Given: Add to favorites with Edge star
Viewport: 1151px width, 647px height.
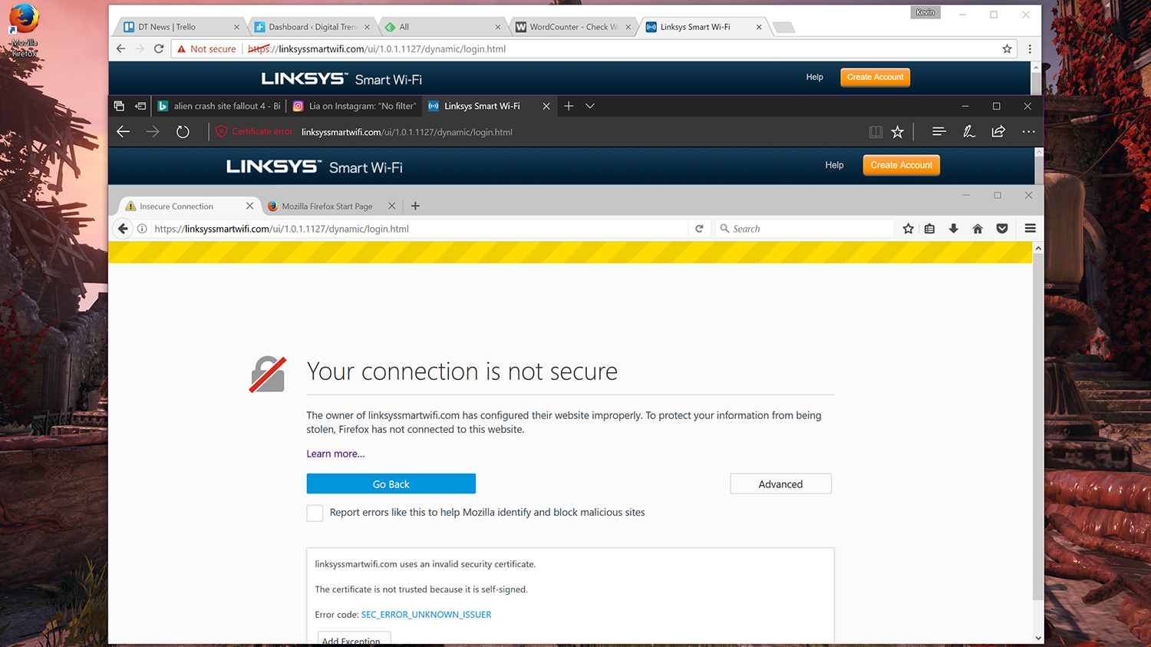Looking at the screenshot, I should click(897, 132).
